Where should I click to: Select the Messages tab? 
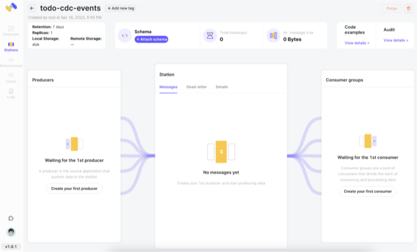click(x=168, y=87)
